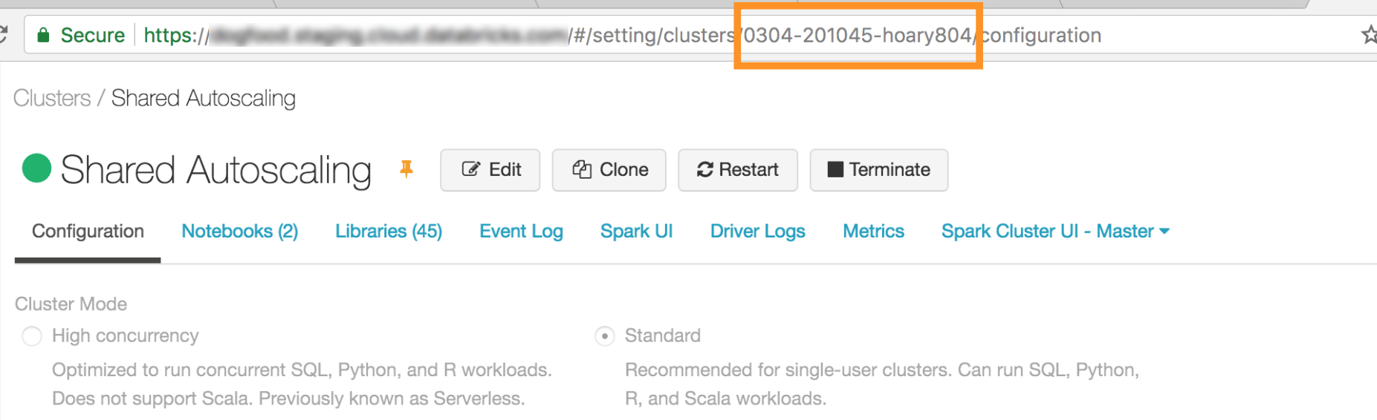View the Driver Logs tab
Image resolution: width=1377 pixels, height=420 pixels.
tap(757, 232)
